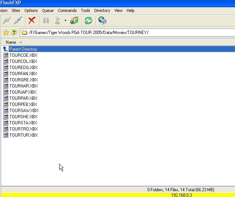
Task: Click the Pause transfer icon
Action: pyautogui.click(x=46, y=20)
